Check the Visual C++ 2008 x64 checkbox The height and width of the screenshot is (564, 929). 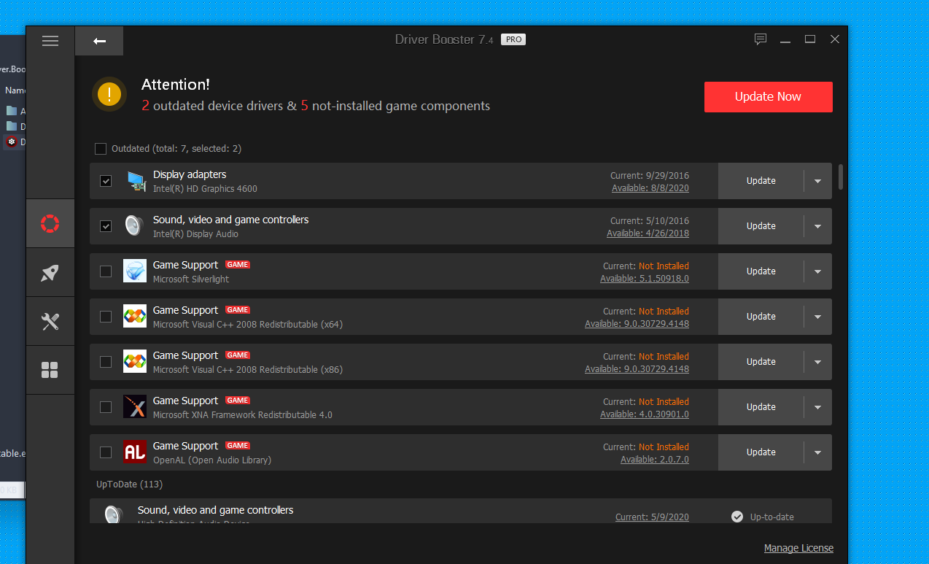(x=106, y=317)
